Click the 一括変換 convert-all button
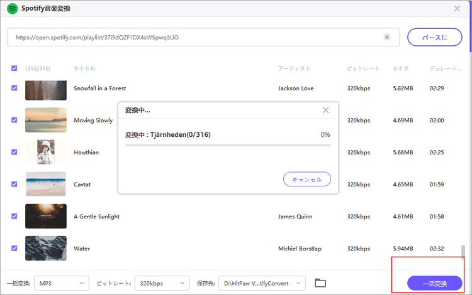Screen dimensions: 472x295 coord(434,283)
